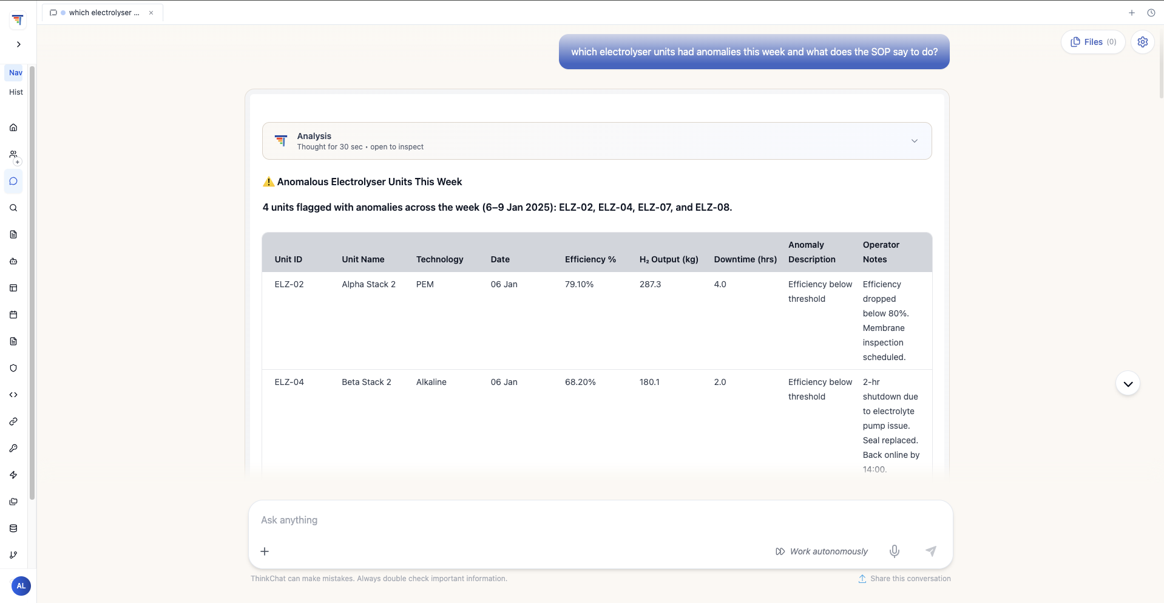This screenshot has height=603, width=1164.
Task: Click the 'Technology' column header
Action: (x=439, y=259)
